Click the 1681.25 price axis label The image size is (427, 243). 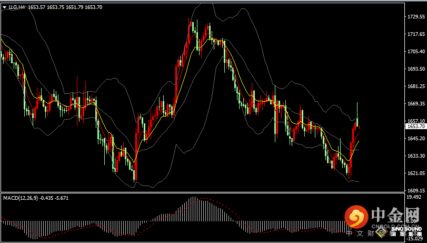point(415,86)
